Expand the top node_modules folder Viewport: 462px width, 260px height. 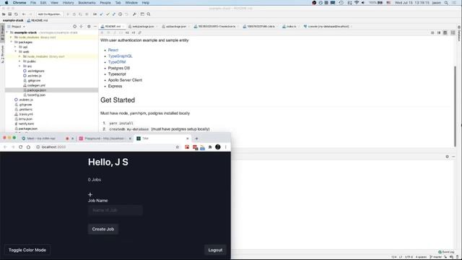pos(12,38)
